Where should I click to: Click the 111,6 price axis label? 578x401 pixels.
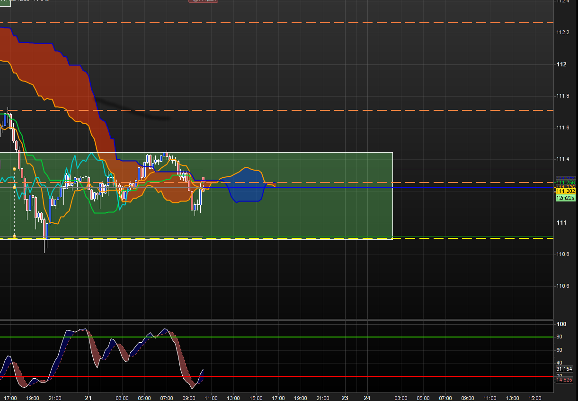[562, 128]
